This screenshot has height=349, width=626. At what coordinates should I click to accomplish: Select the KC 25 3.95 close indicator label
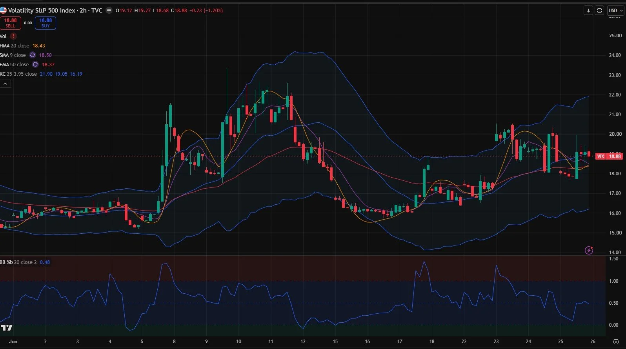[x=18, y=74]
